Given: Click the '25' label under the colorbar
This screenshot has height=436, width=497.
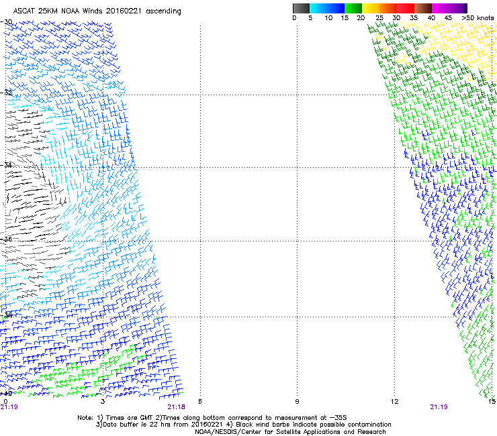Looking at the screenshot, I should click(x=379, y=18).
